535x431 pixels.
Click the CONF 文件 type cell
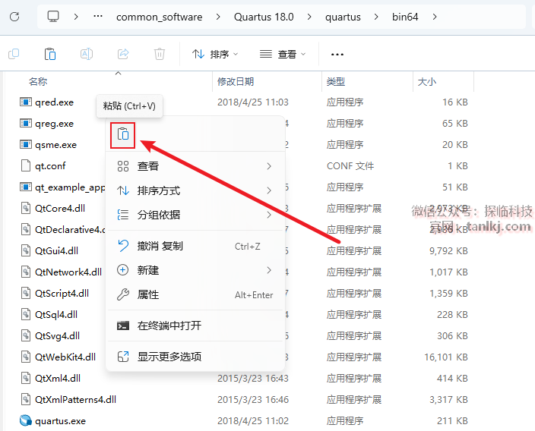pos(350,166)
